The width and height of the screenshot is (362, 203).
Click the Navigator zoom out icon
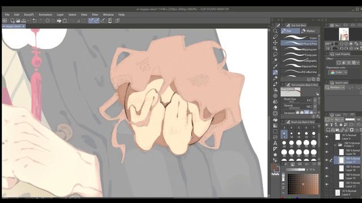click(342, 44)
